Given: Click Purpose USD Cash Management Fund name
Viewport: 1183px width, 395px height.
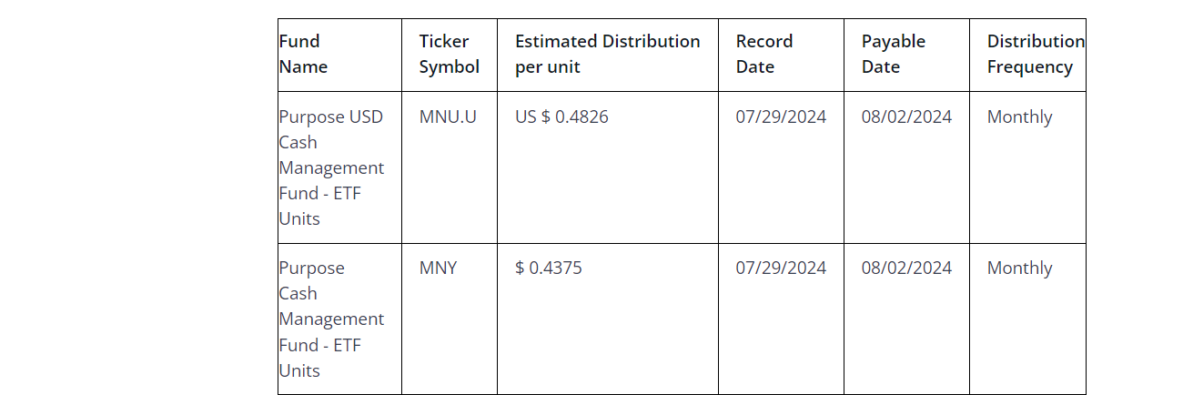Looking at the screenshot, I should click(331, 167).
